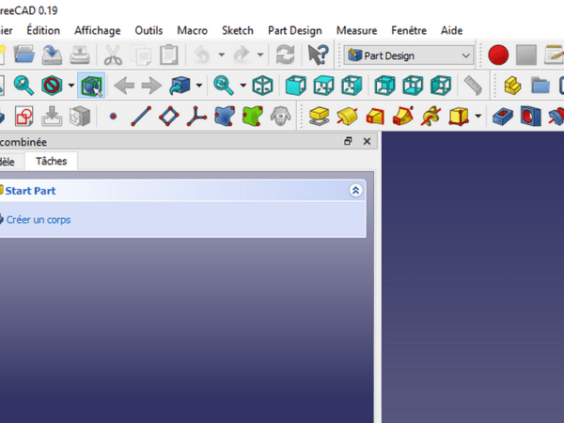This screenshot has width=564, height=423.
Task: Close the combined view panel
Action: [x=367, y=141]
